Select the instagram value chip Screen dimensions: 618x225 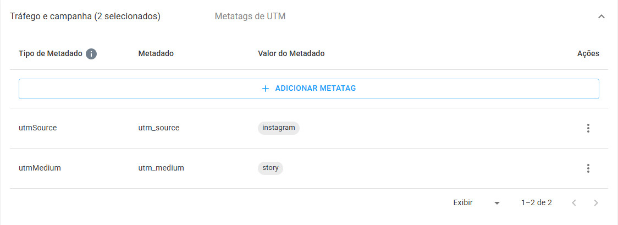279,128
